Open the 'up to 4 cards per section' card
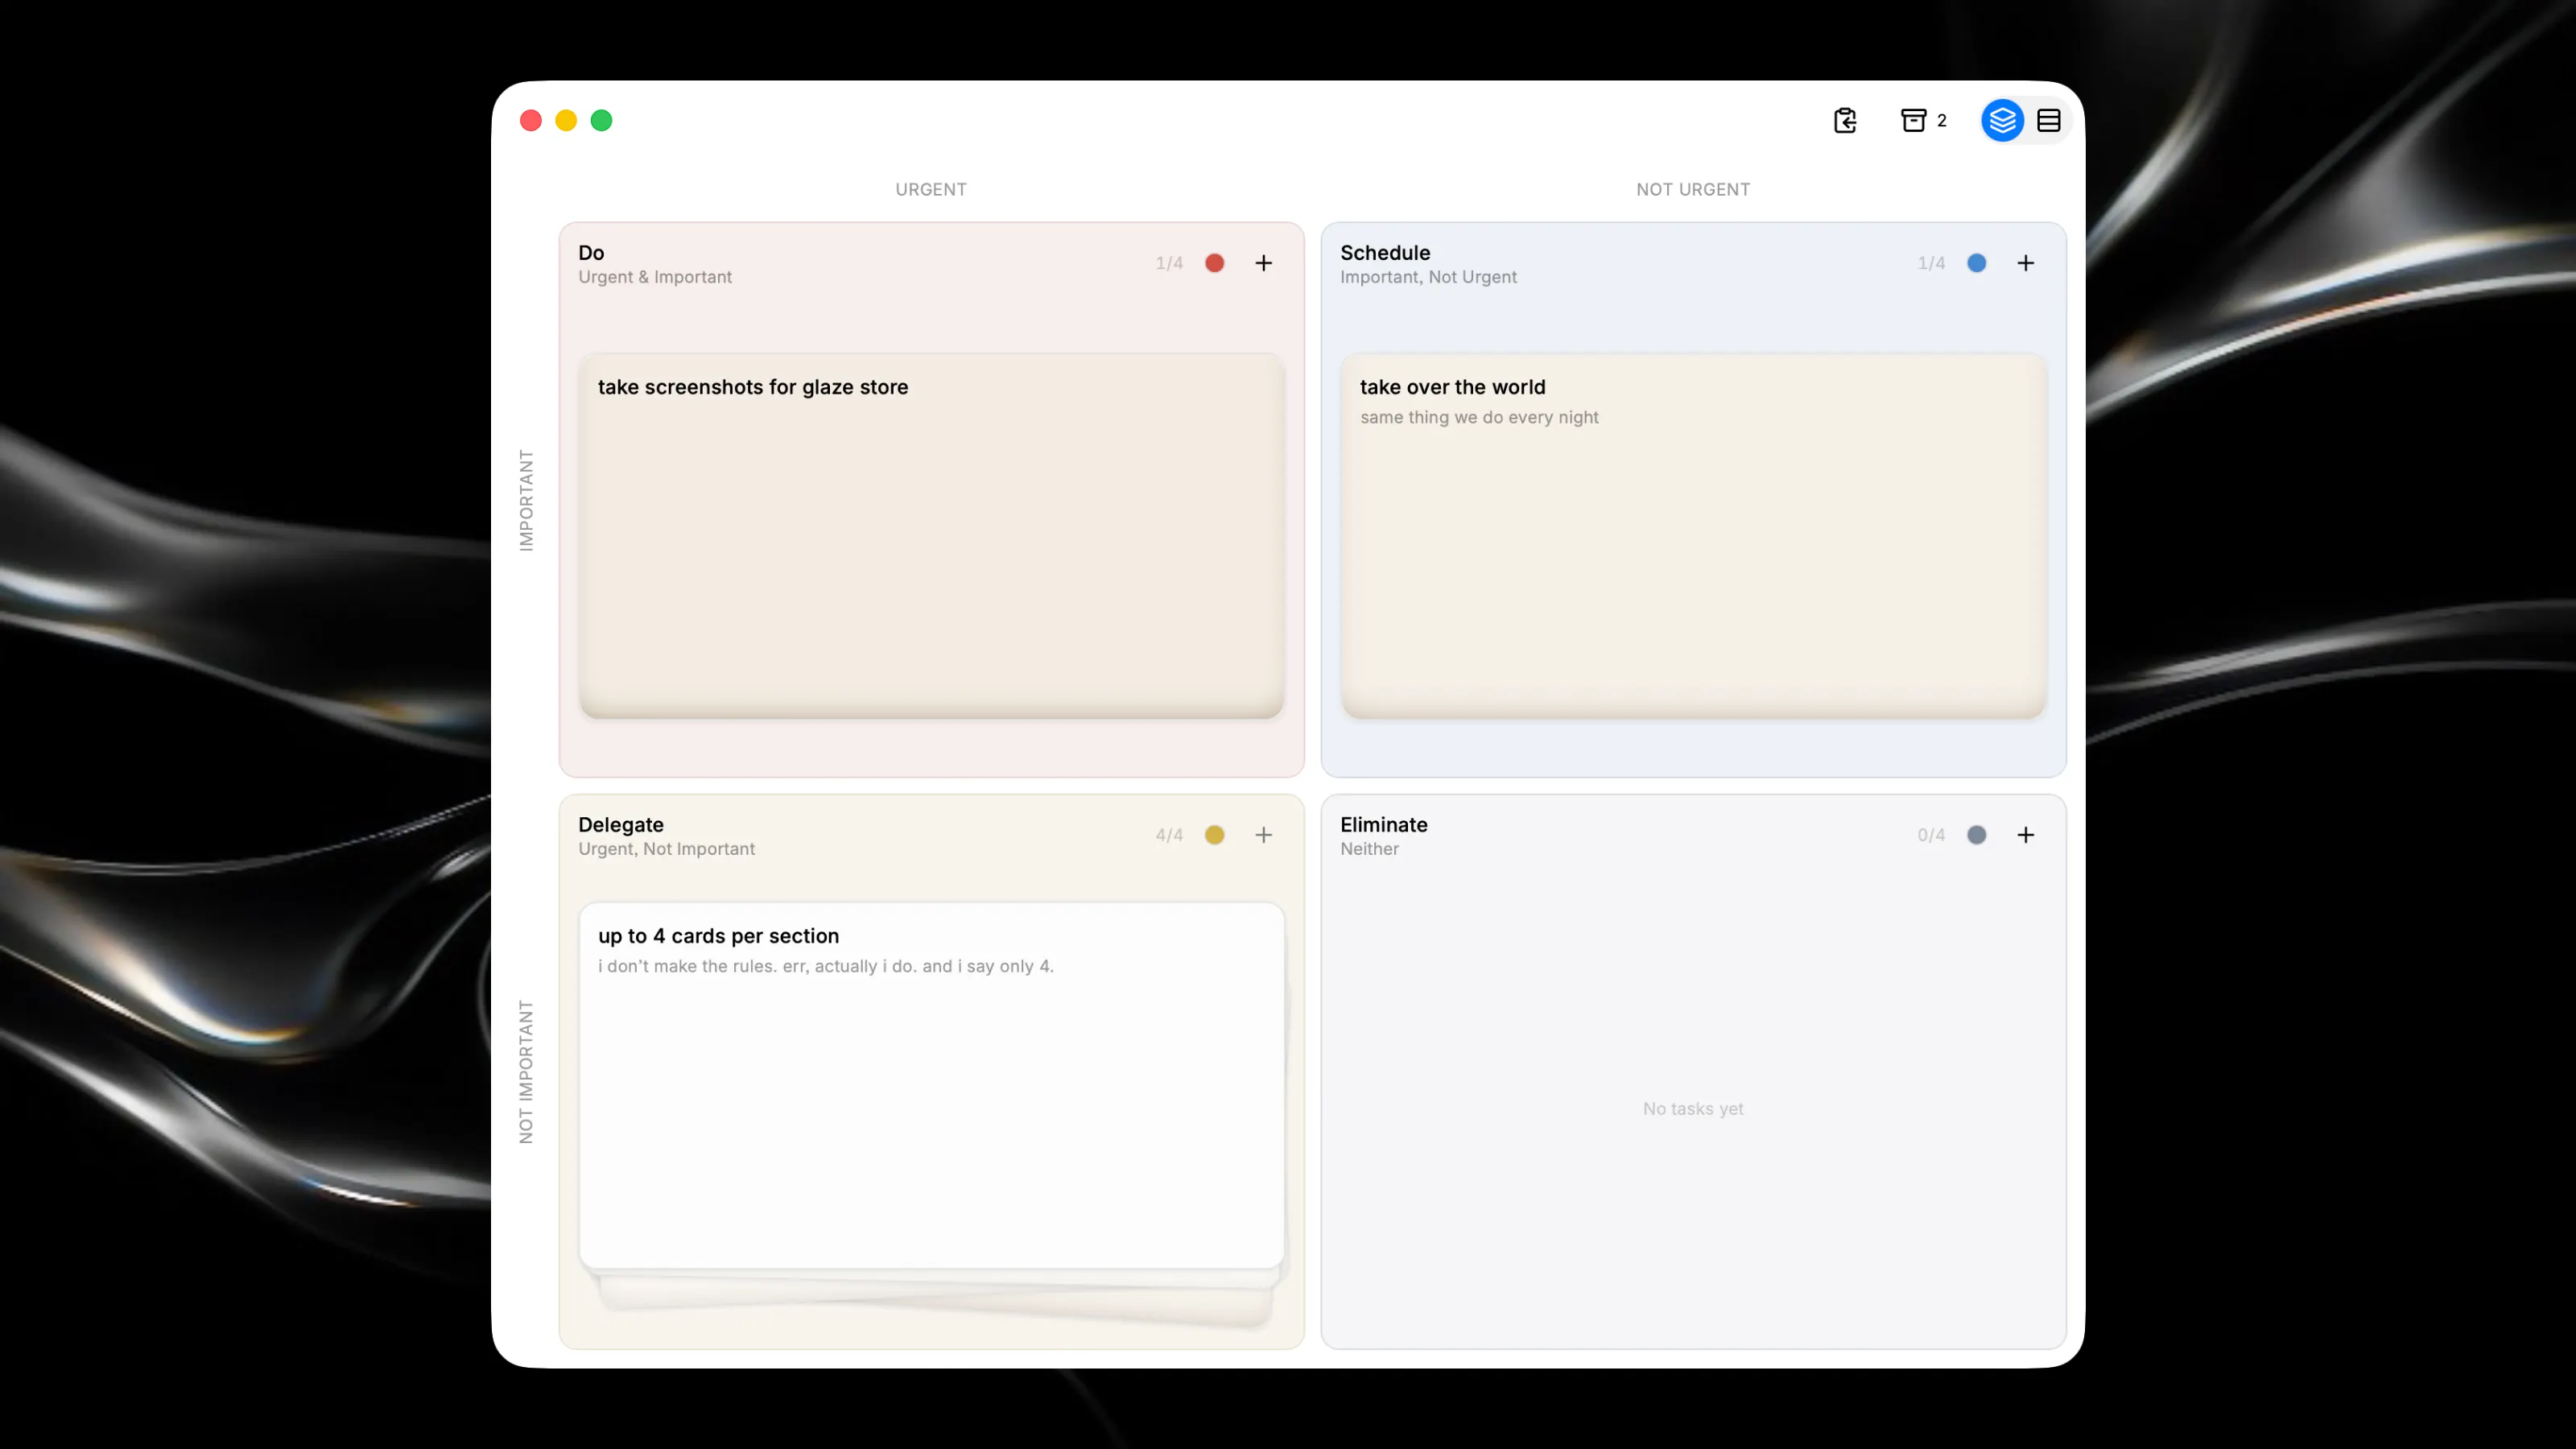2576x1449 pixels. (x=931, y=1085)
